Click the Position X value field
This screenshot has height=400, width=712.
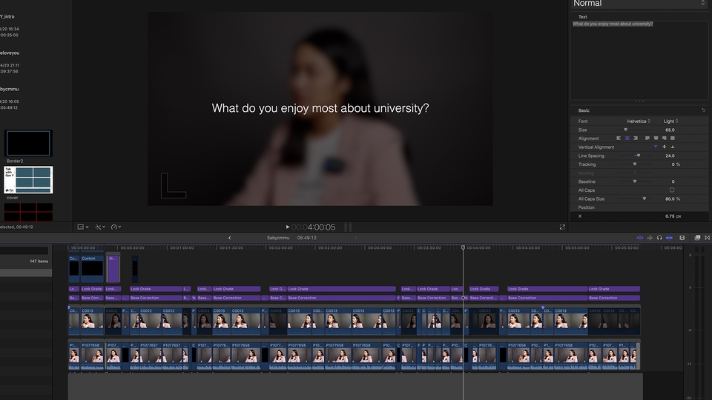[673, 216]
